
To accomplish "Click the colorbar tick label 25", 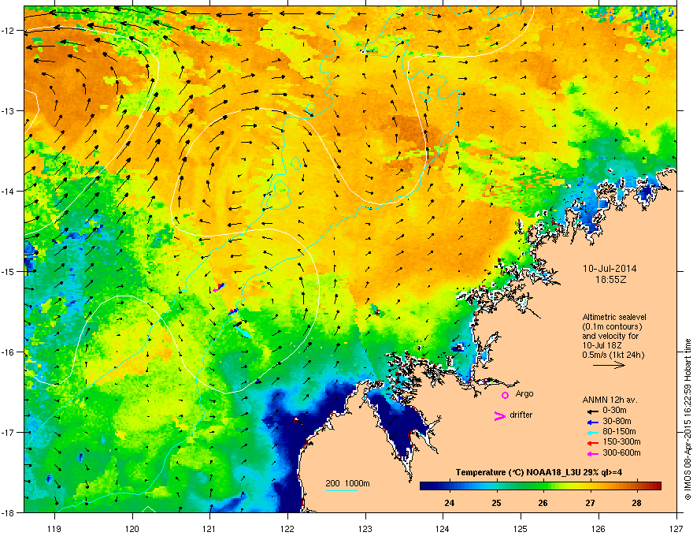I will 496,503.
